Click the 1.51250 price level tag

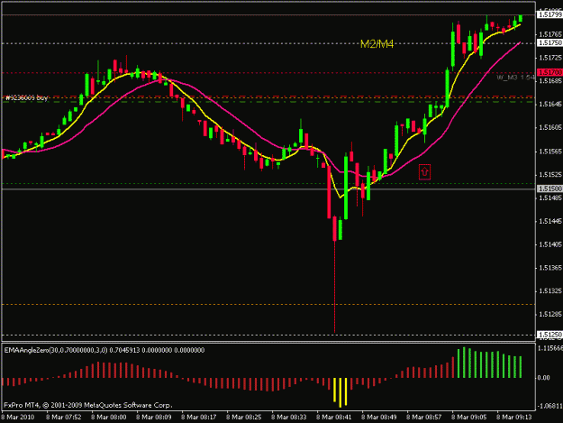[549, 335]
